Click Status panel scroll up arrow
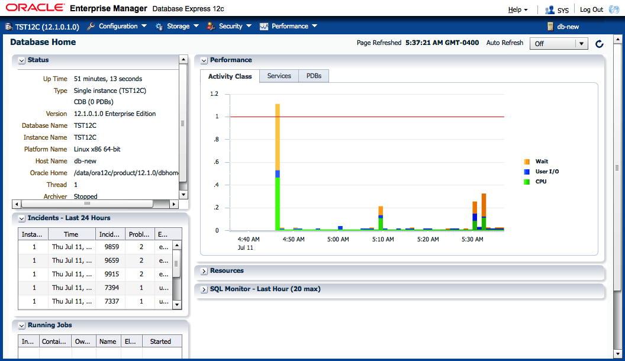This screenshot has height=361, width=625. click(x=183, y=59)
